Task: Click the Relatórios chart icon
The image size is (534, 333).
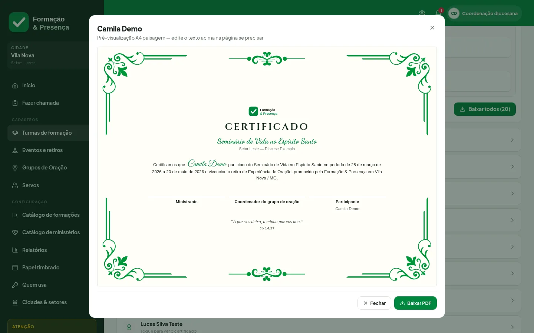Action: click(15, 250)
